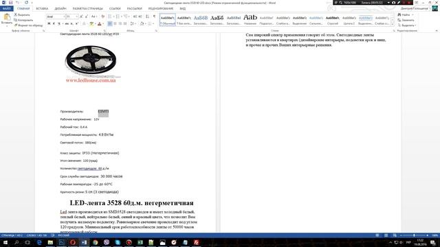Cut selection with Вырезать scissors
Viewport: 440px width, 247px height.
(x=22, y=14)
